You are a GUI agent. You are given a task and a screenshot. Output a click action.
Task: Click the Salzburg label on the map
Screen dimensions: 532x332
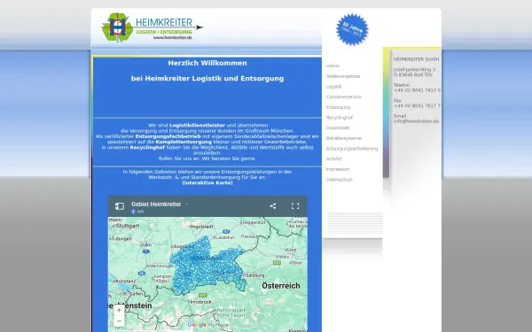(x=255, y=275)
